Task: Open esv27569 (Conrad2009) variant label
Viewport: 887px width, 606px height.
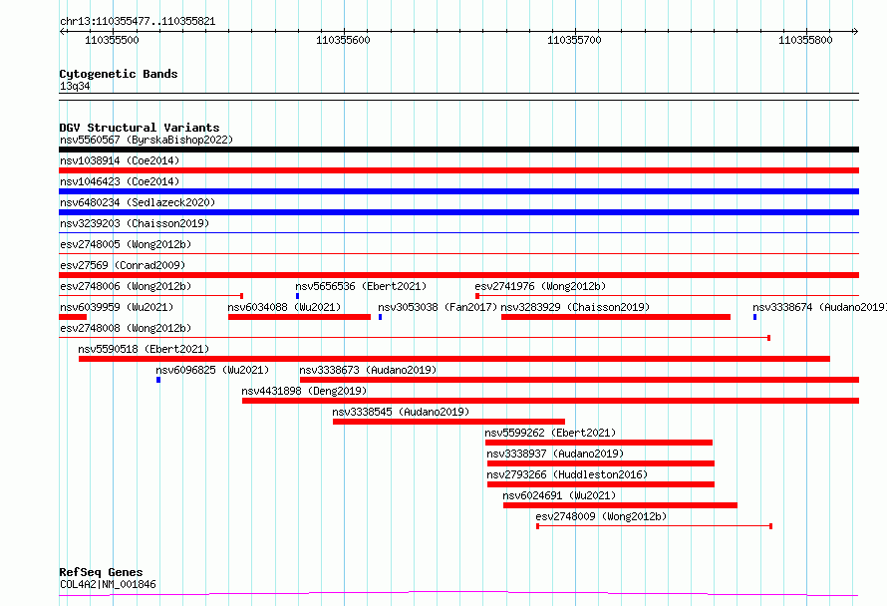Action: (x=123, y=265)
